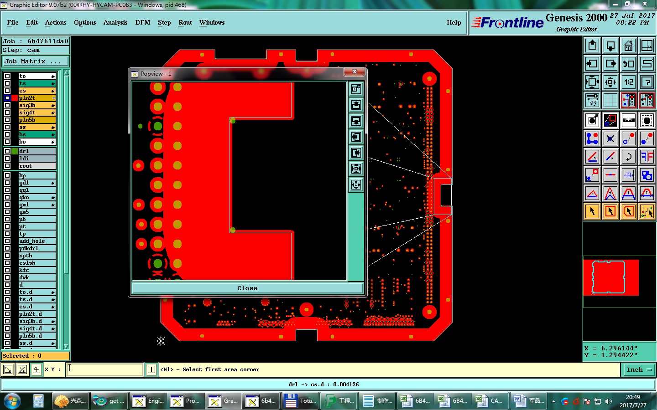
Task: Click the 1:2 scale icon
Action: pyautogui.click(x=629, y=82)
